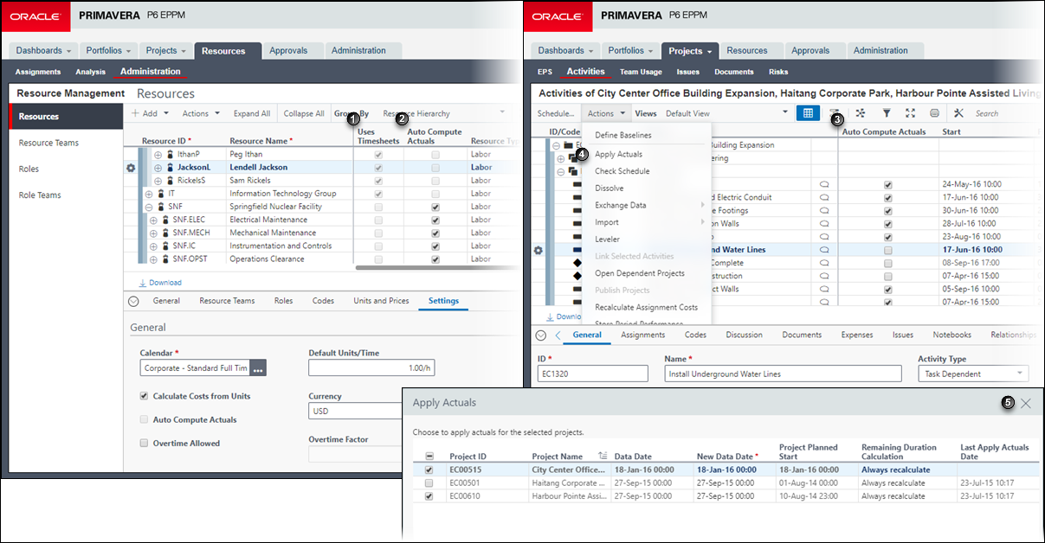This screenshot has width=1045, height=543.
Task: Click the Schedule... button in Activities toolbar
Action: pyautogui.click(x=556, y=113)
